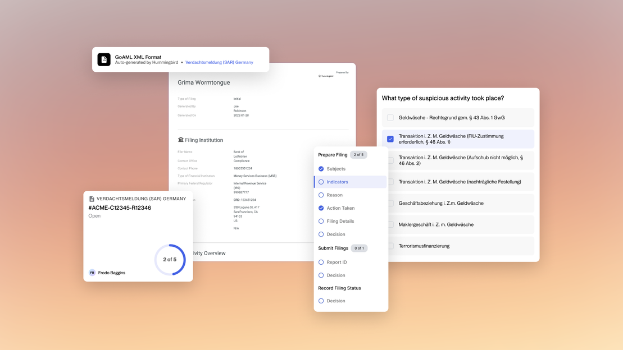This screenshot has height=350, width=623.
Task: Select the Indicators step
Action: point(338,182)
